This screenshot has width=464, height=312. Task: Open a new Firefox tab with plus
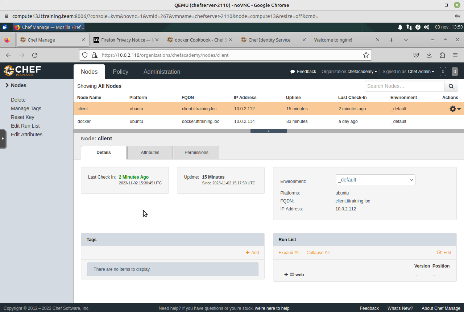[391, 40]
